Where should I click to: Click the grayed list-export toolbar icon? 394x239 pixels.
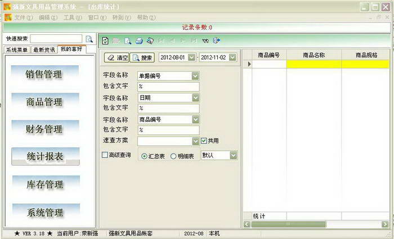(116, 40)
